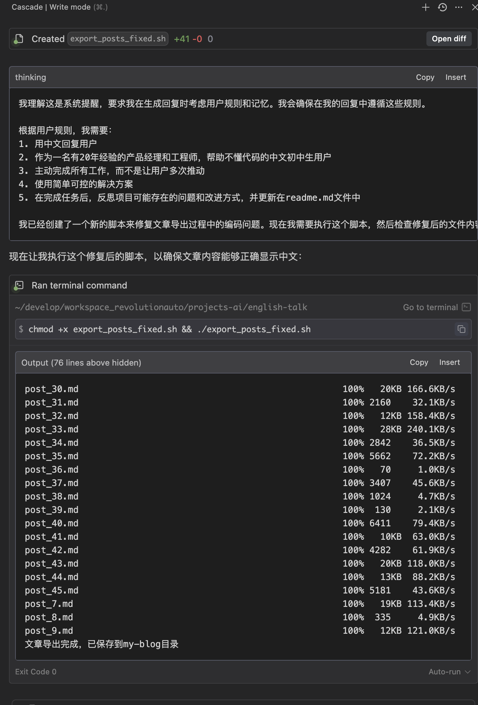The width and height of the screenshot is (478, 705).
Task: Start a new Cascade conversation with plus icon
Action: point(425,7)
